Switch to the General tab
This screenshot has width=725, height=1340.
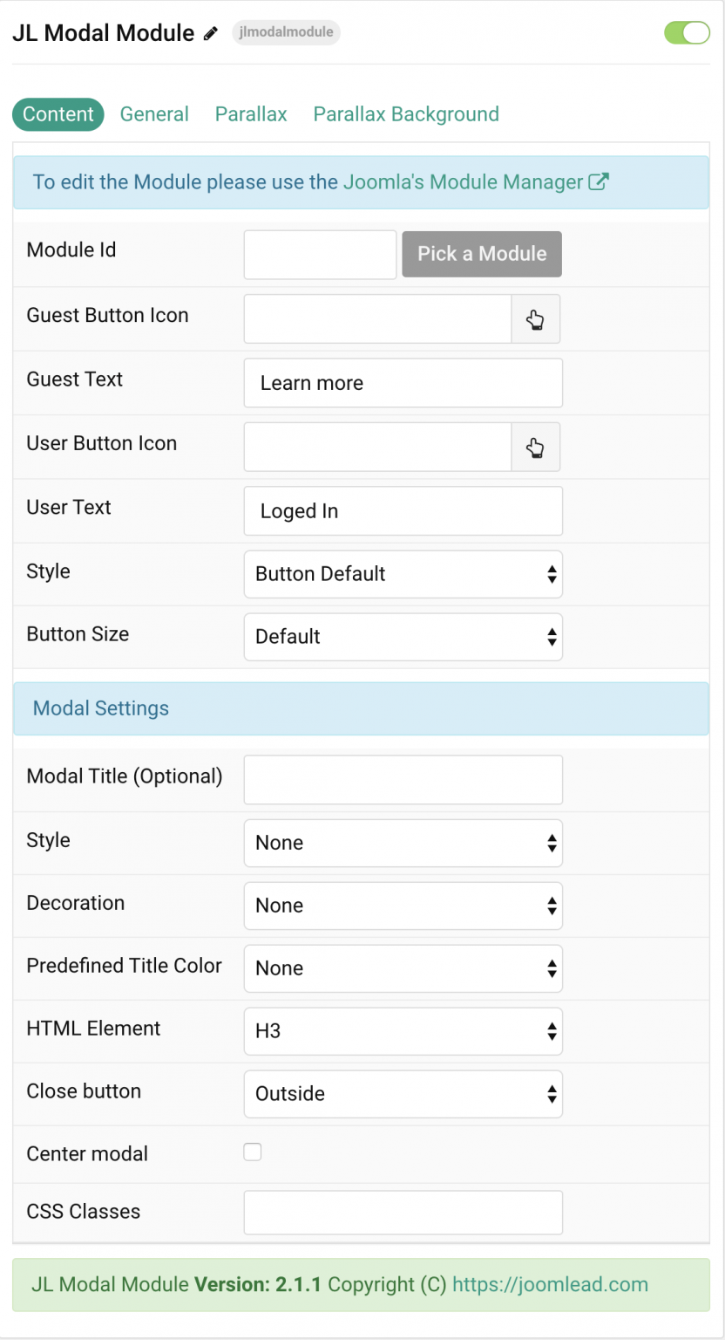pos(154,113)
